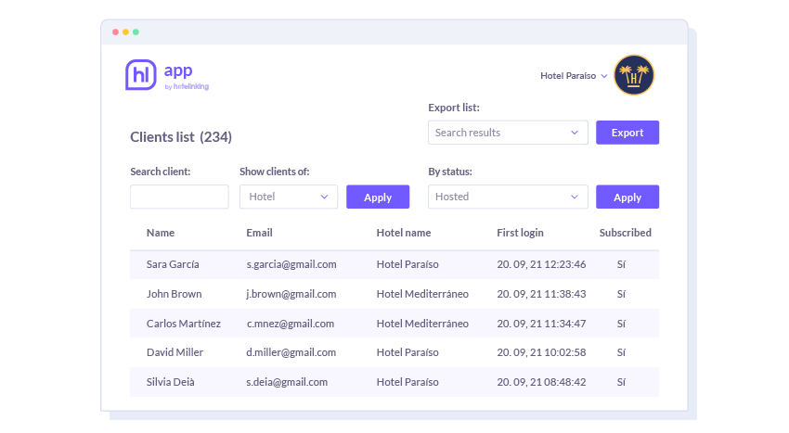Select client Sara García
This screenshot has height=433, width=789.
tap(173, 264)
